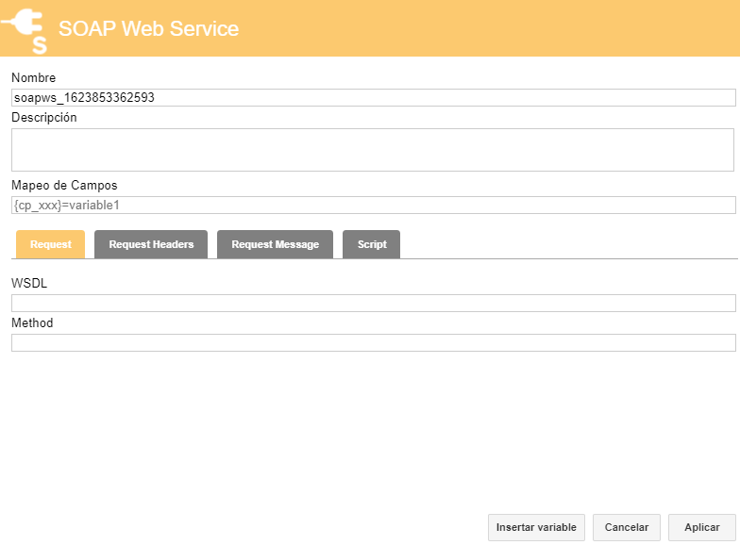Click the Method input field

(x=374, y=343)
